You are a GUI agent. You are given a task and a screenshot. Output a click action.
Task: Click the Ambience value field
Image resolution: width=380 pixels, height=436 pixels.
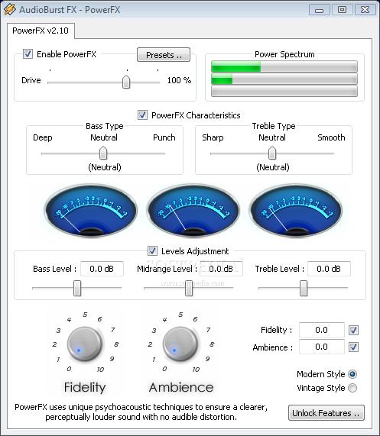322,347
